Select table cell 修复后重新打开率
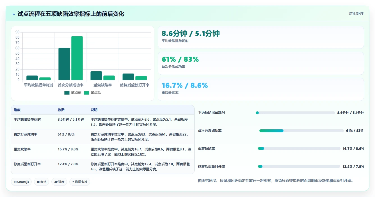 pyautogui.click(x=27, y=164)
